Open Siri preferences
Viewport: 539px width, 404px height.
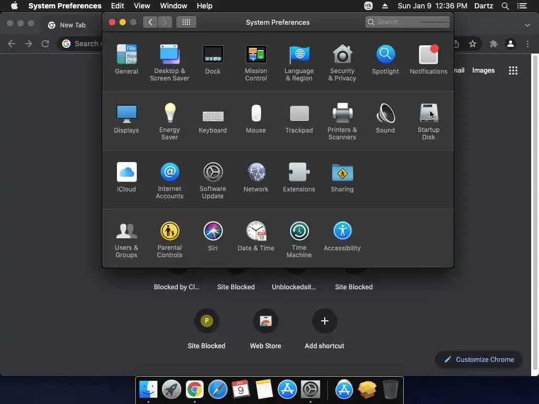213,236
